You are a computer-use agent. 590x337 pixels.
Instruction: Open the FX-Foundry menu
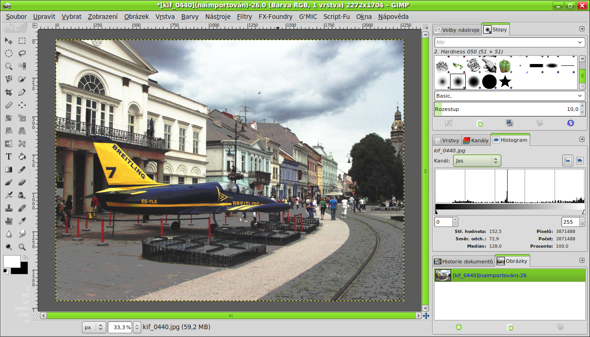click(x=276, y=17)
